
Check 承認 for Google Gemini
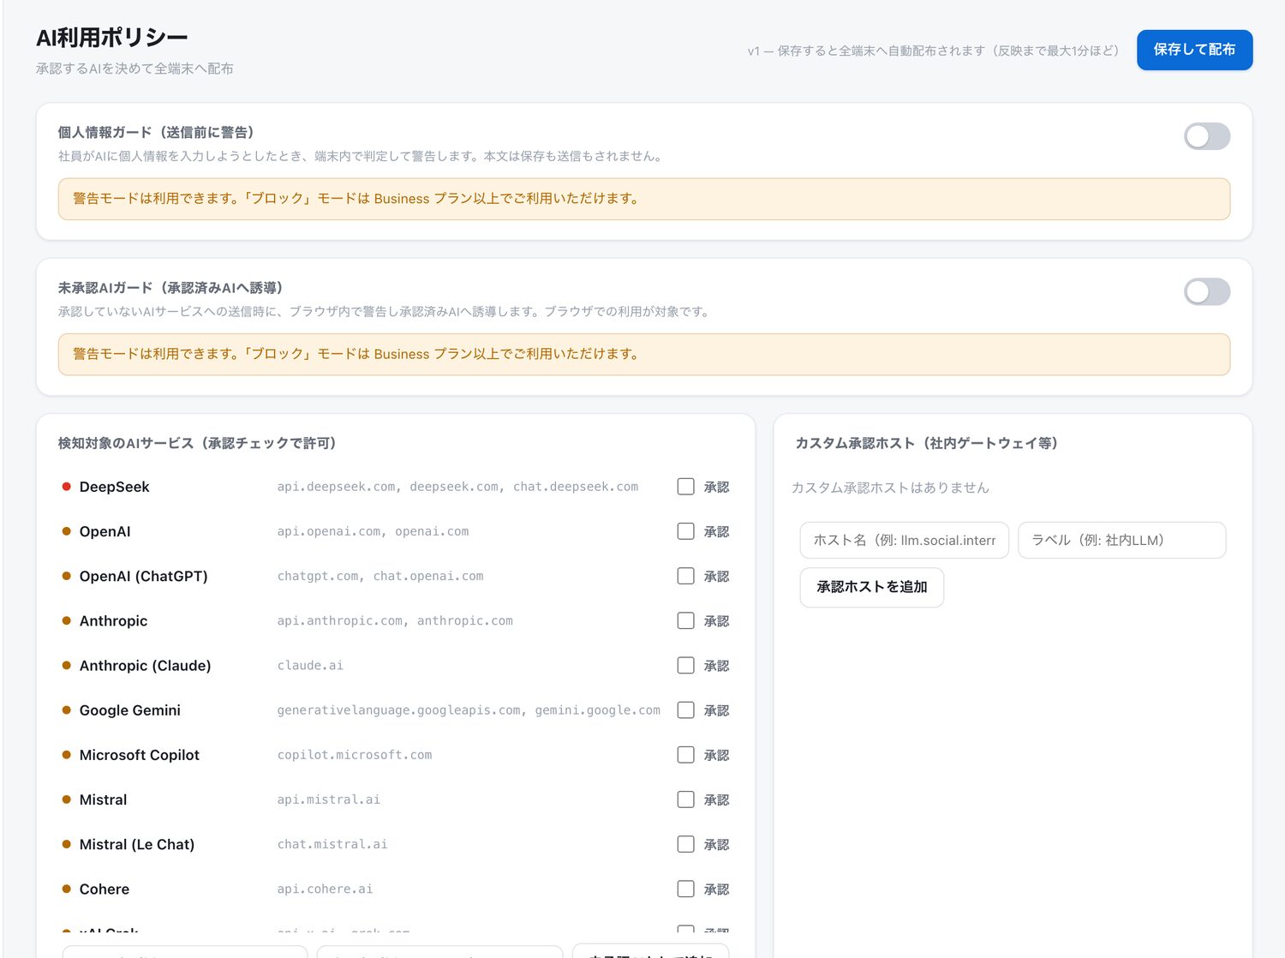[685, 710]
